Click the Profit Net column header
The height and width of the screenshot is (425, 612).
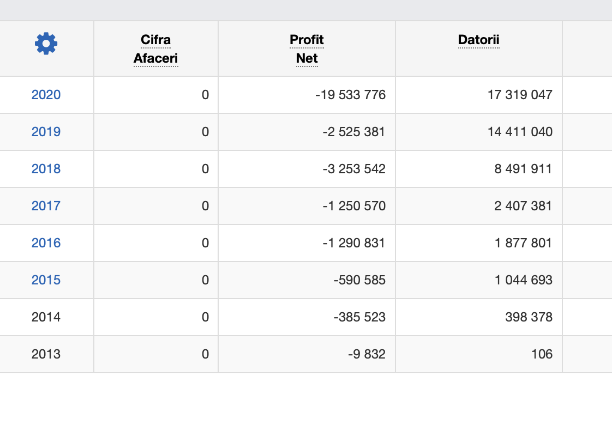click(x=307, y=49)
